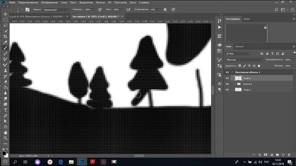Screen dimensions: 296x166
Task: Hide layer Слой 1
Action: coord(227,90)
